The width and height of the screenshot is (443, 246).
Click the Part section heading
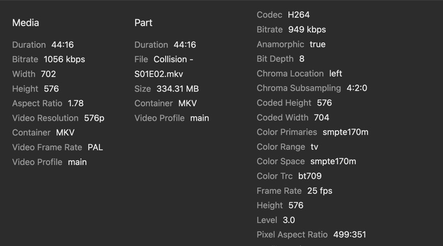(143, 23)
